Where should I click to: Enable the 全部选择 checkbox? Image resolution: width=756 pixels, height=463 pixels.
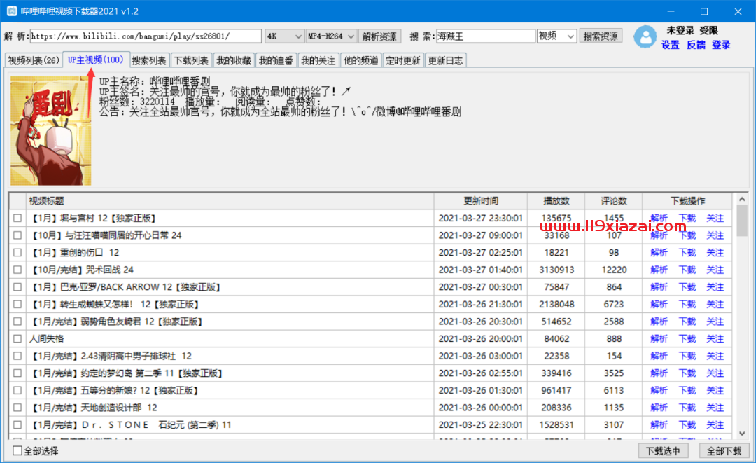[17, 451]
